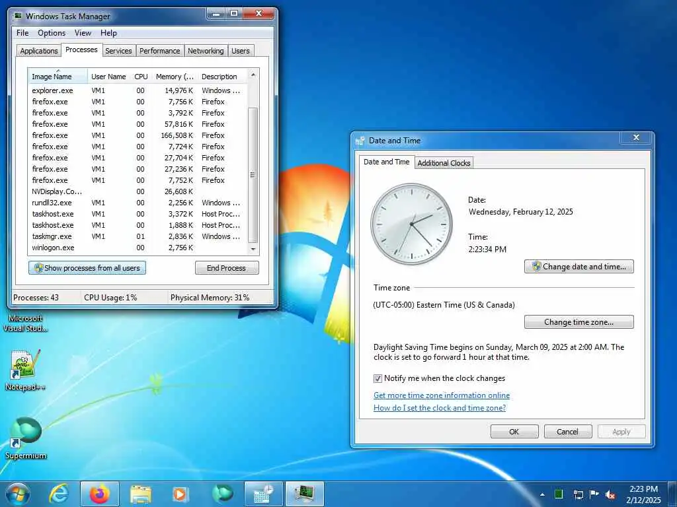Sort processes by Image Name column

click(58, 77)
